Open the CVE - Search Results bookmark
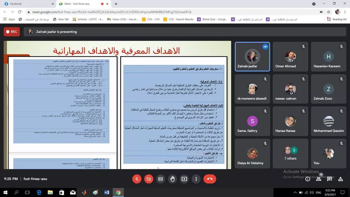The image size is (350, 197). [178, 19]
